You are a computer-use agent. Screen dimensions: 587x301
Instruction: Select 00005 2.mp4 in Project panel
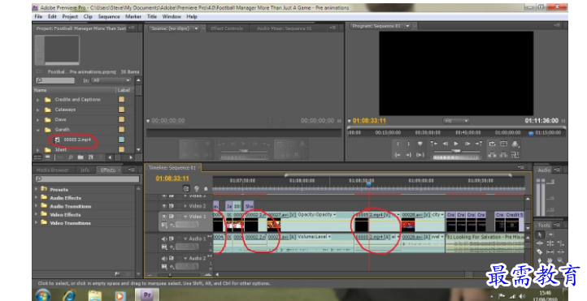77,140
